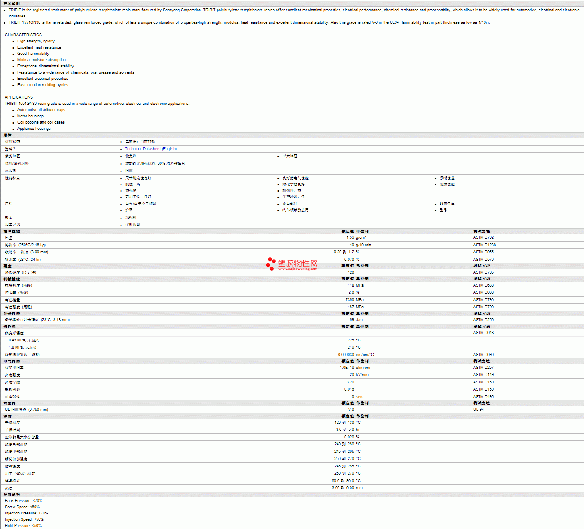584x529 pixels.
Task: Click the APPLICATIONS heading
Action: pyautogui.click(x=19, y=97)
